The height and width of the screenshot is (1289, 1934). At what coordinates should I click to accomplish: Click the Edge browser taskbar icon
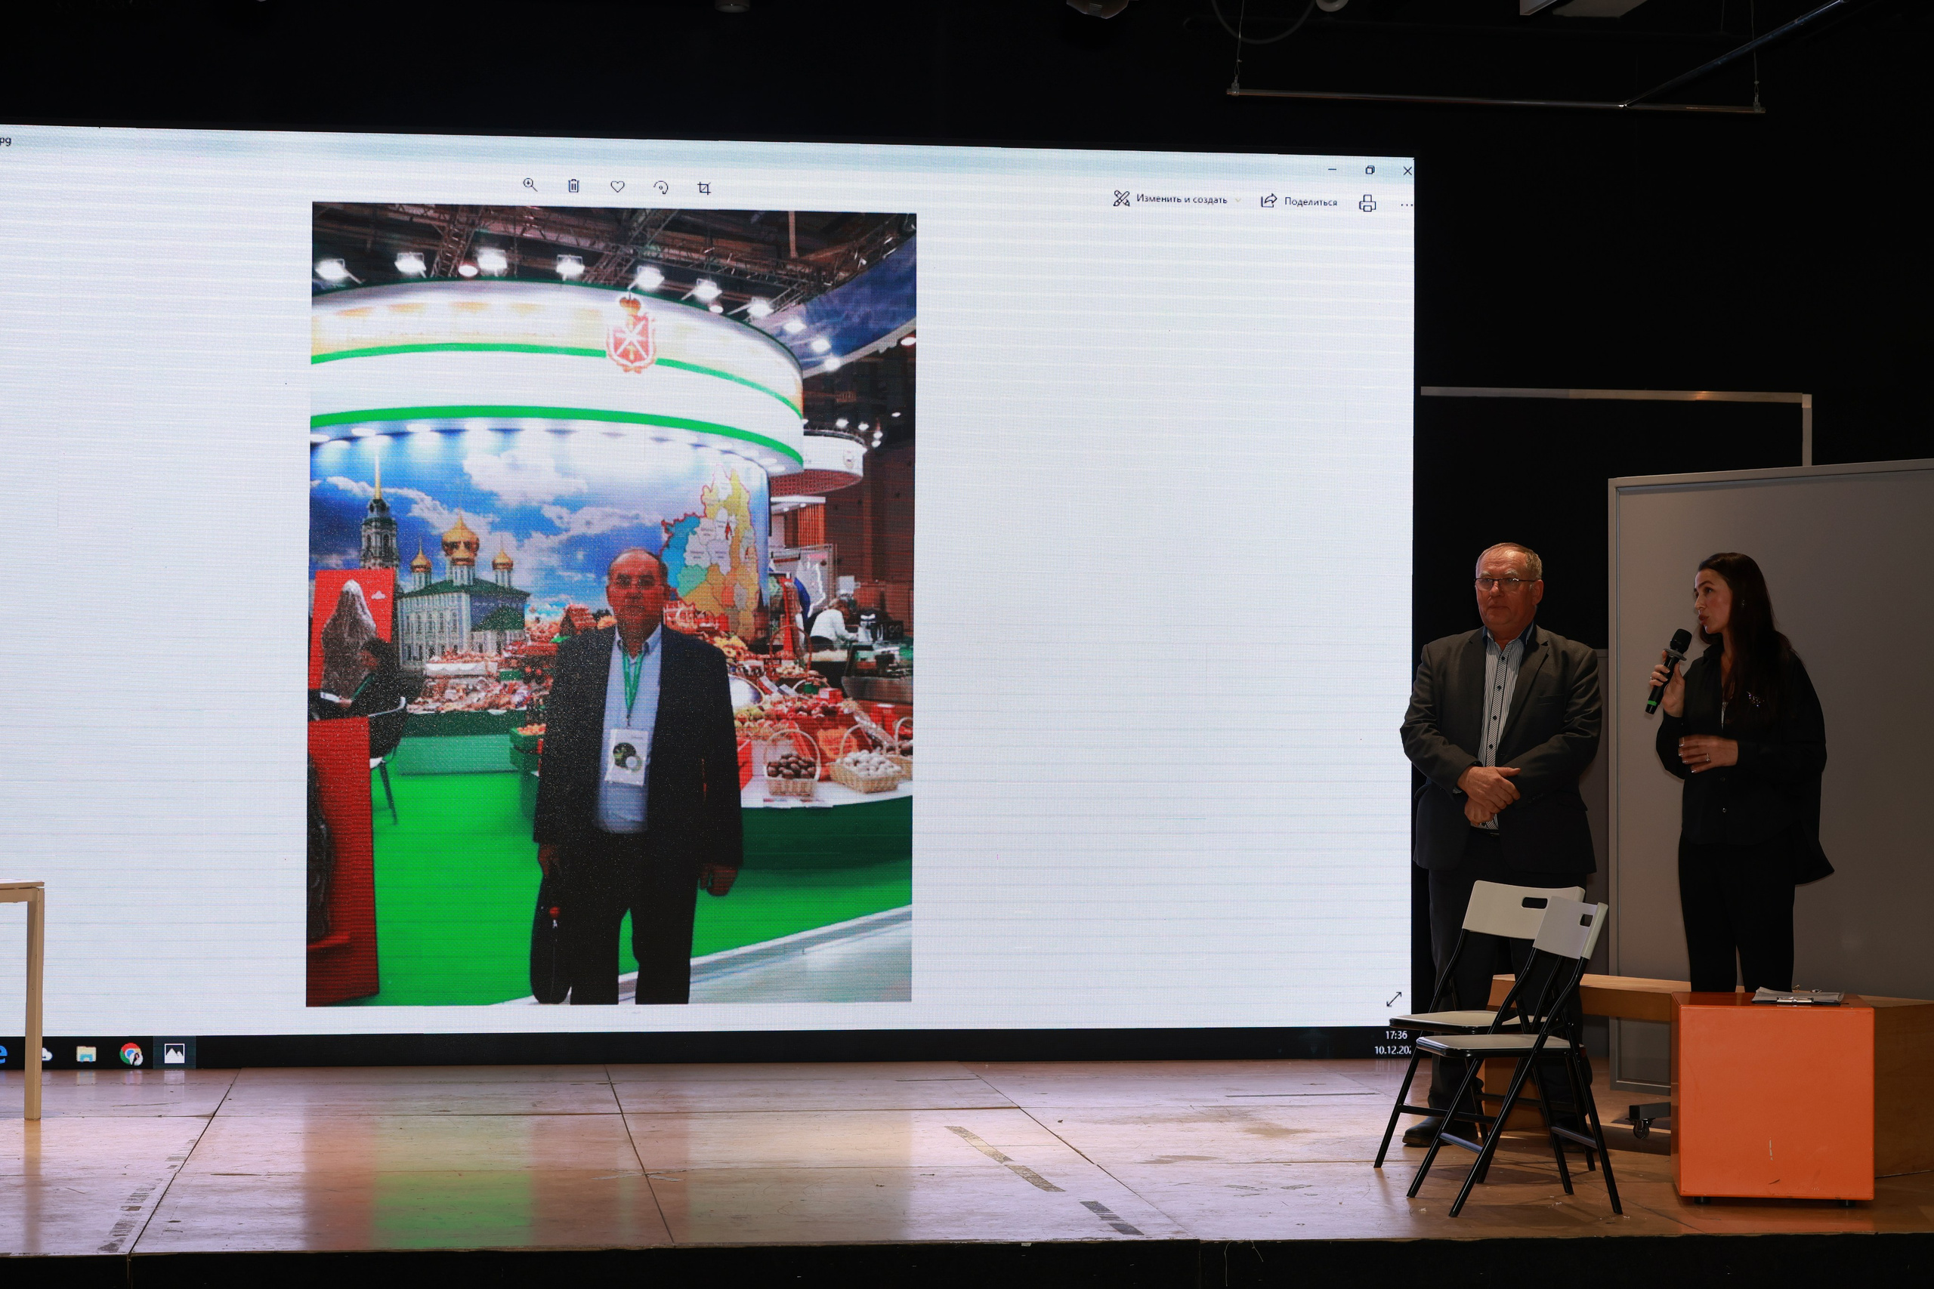click(x=2, y=1053)
